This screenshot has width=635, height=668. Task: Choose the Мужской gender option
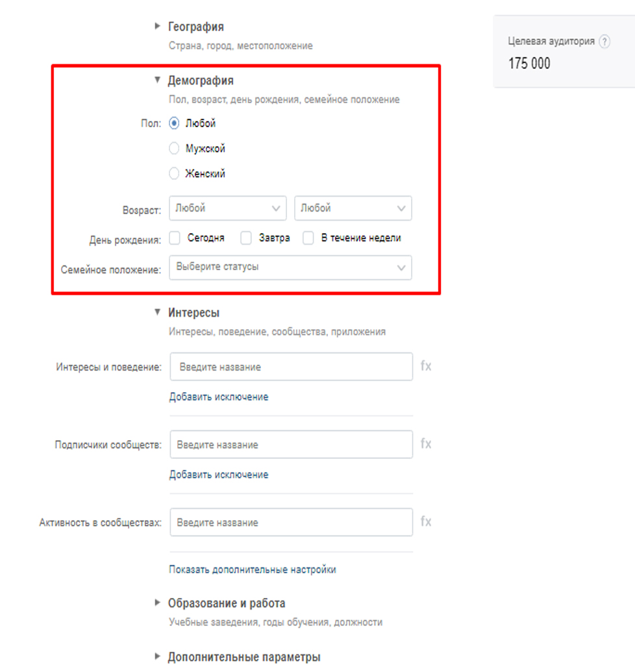174,149
